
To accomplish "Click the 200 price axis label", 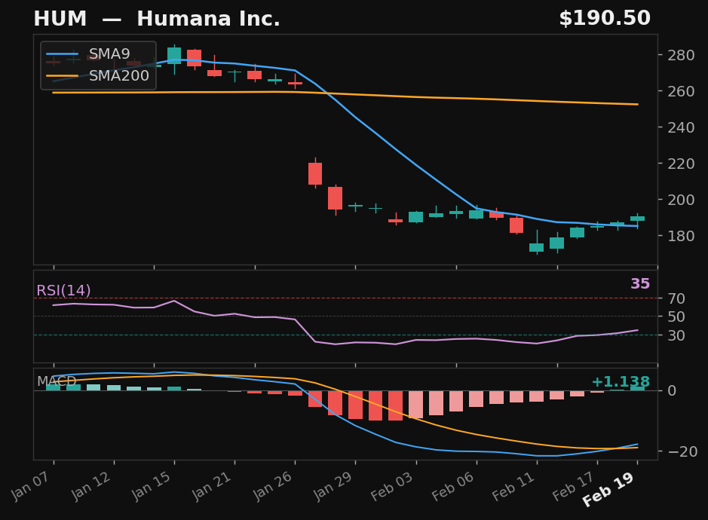I will pos(681,200).
